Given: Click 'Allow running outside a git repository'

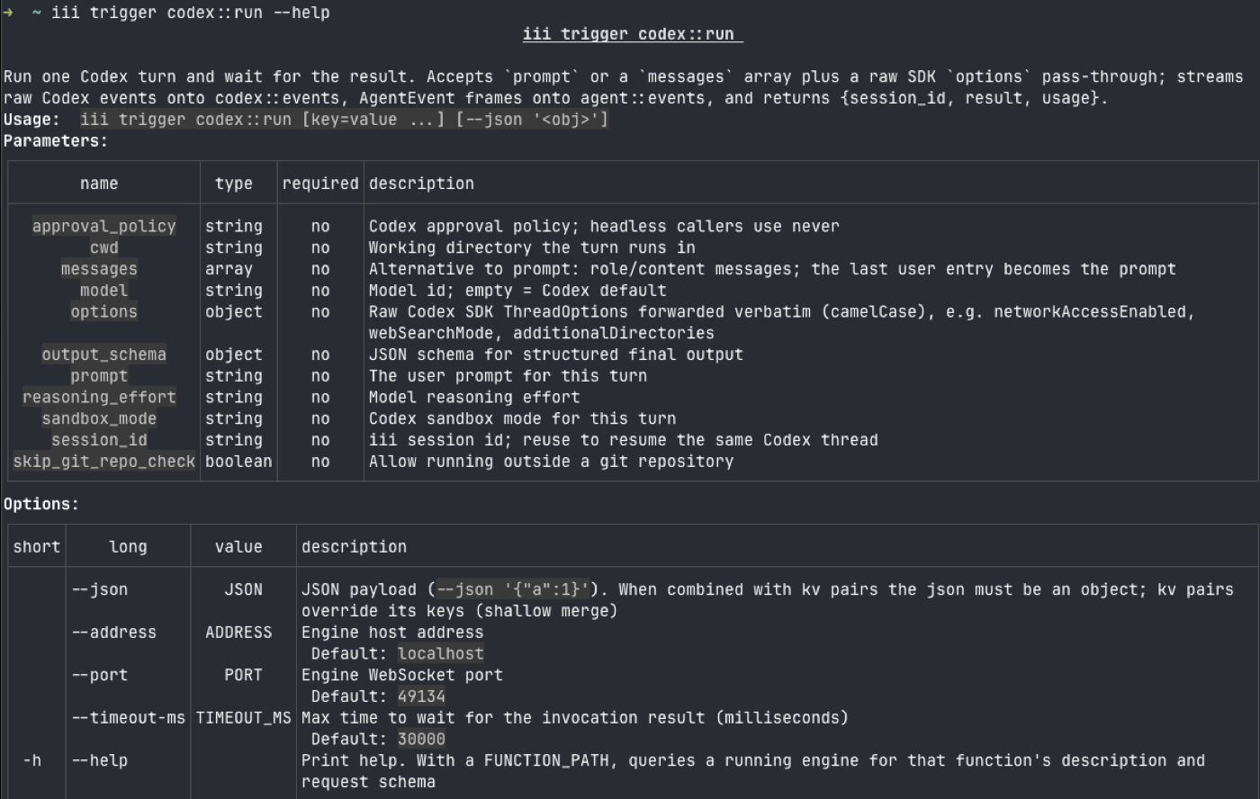Looking at the screenshot, I should click(x=552, y=462).
